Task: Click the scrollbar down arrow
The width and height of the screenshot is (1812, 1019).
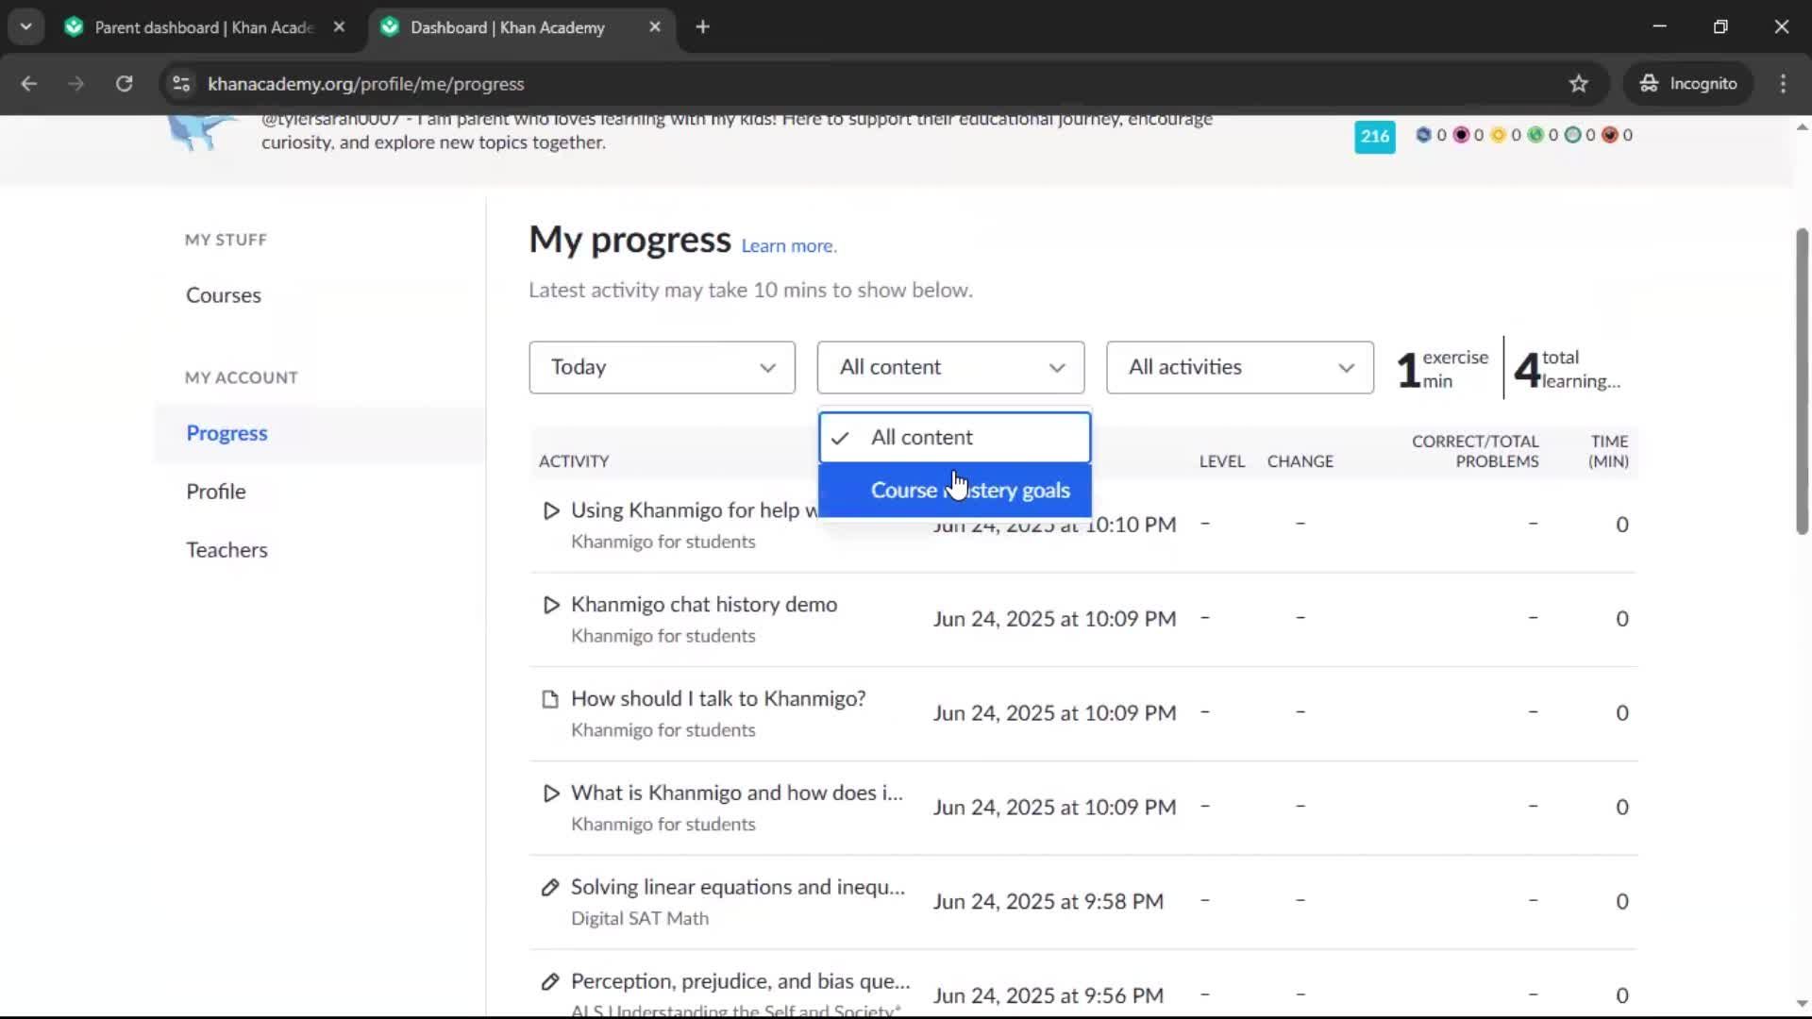Action: tap(1802, 1004)
